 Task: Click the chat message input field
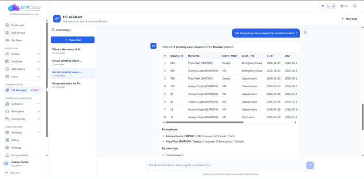coord(227,166)
